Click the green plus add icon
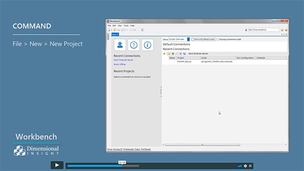This screenshot has height=171, width=304. pyautogui.click(x=173, y=54)
